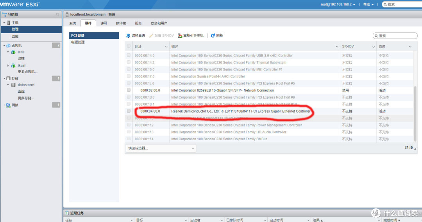The height and width of the screenshot is (222, 422).
Task: Open the root@192.168.168.2 user menu
Action: click(338, 4)
